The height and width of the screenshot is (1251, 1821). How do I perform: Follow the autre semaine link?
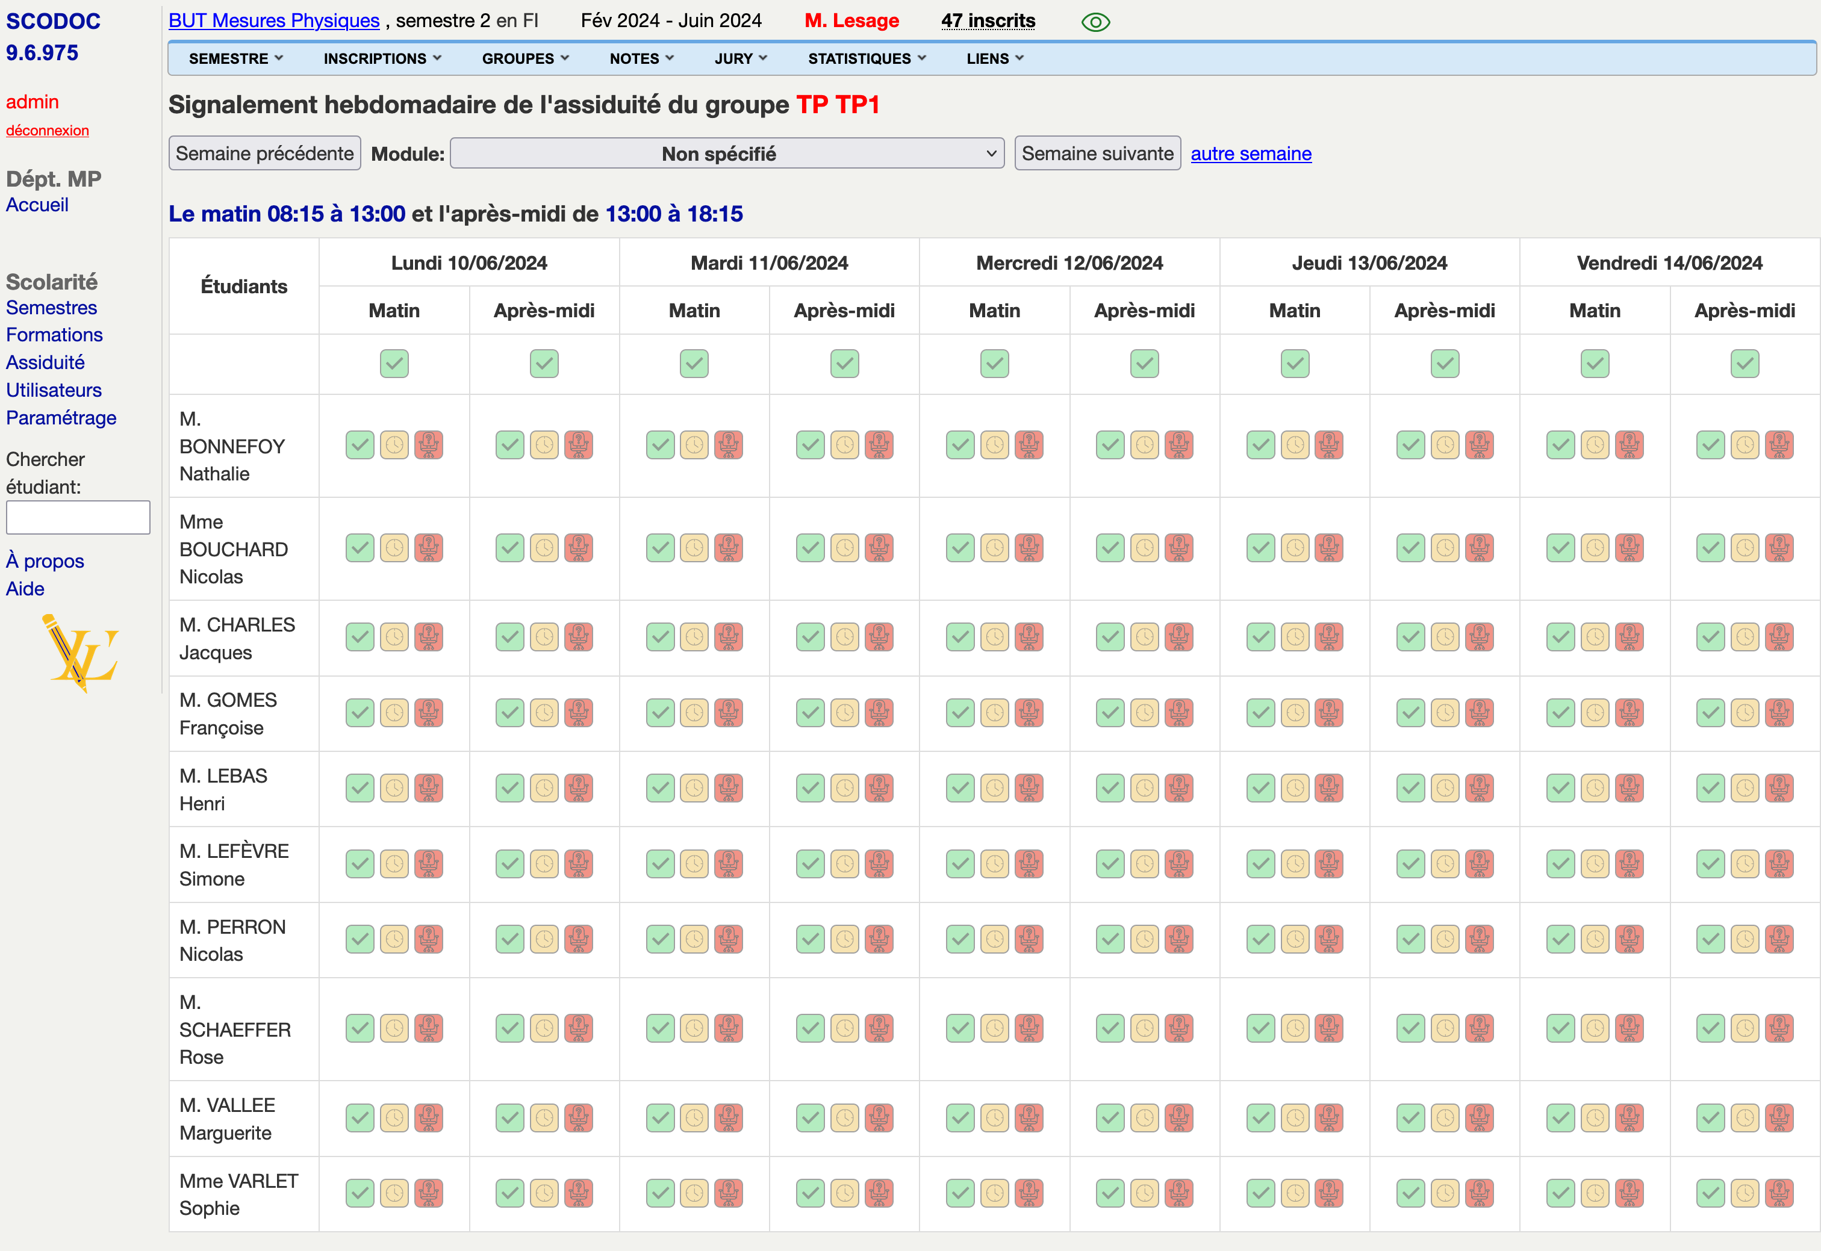1251,154
